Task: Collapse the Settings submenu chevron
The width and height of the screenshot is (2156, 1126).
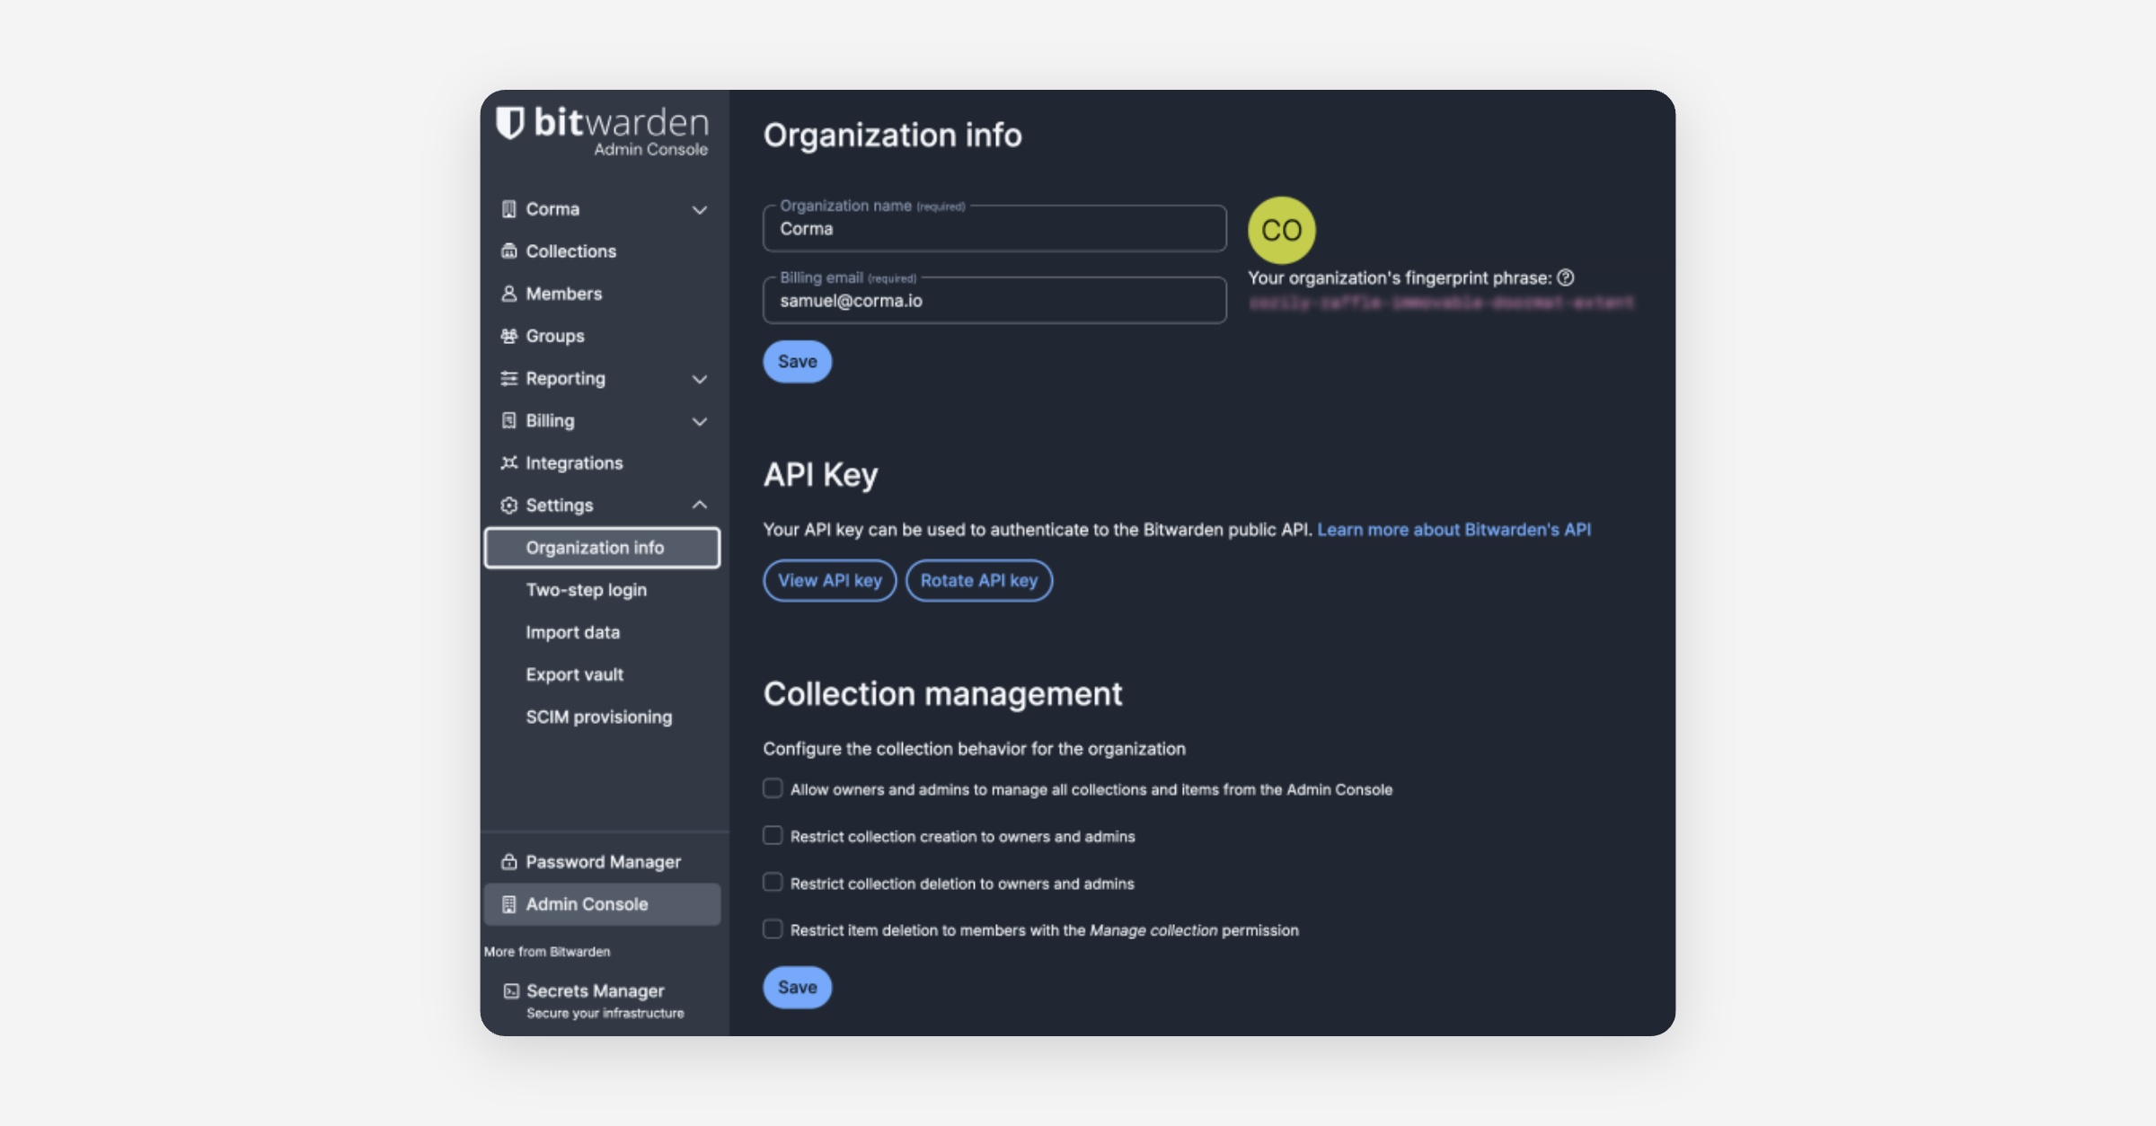Action: click(699, 505)
